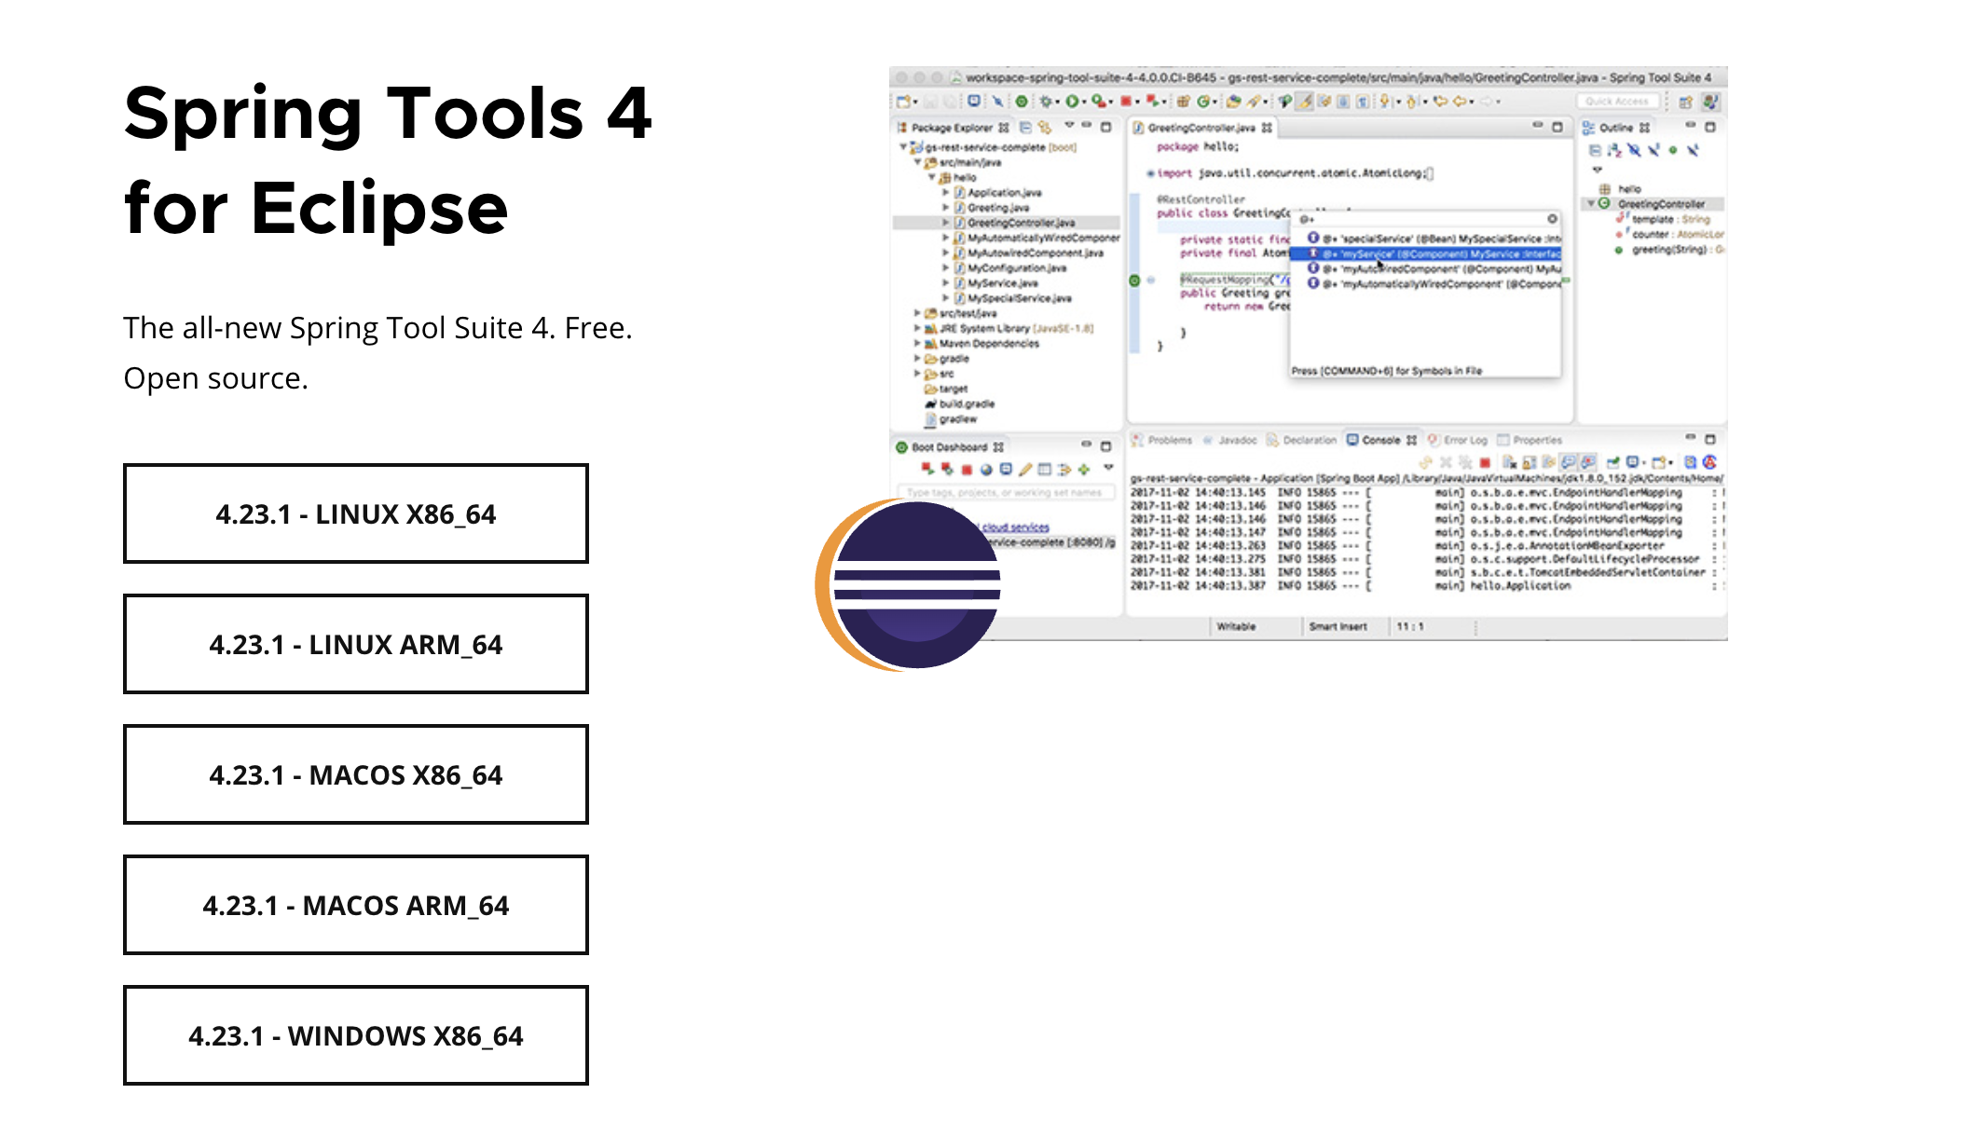Image resolution: width=1976 pixels, height=1135 pixels.
Task: Open the Console tab
Action: click(1379, 440)
